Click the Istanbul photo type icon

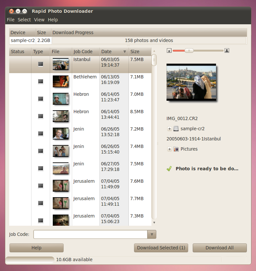pos(41,64)
